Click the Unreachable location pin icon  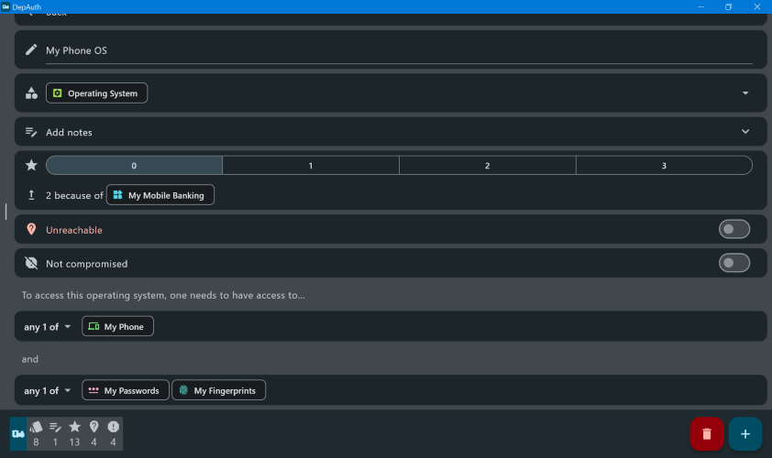coord(31,229)
